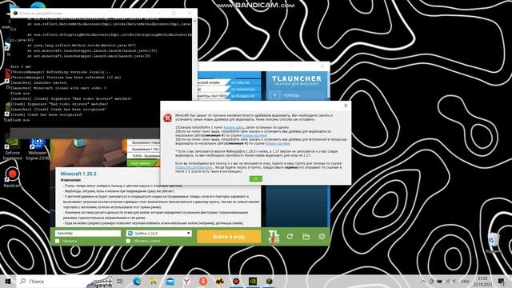Toggle the 'Обновить клиент' checkbox

128,241
